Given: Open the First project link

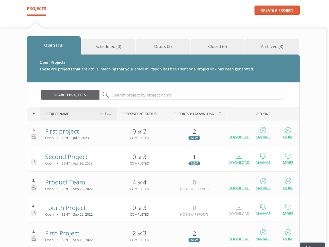Looking at the screenshot, I should [x=62, y=131].
